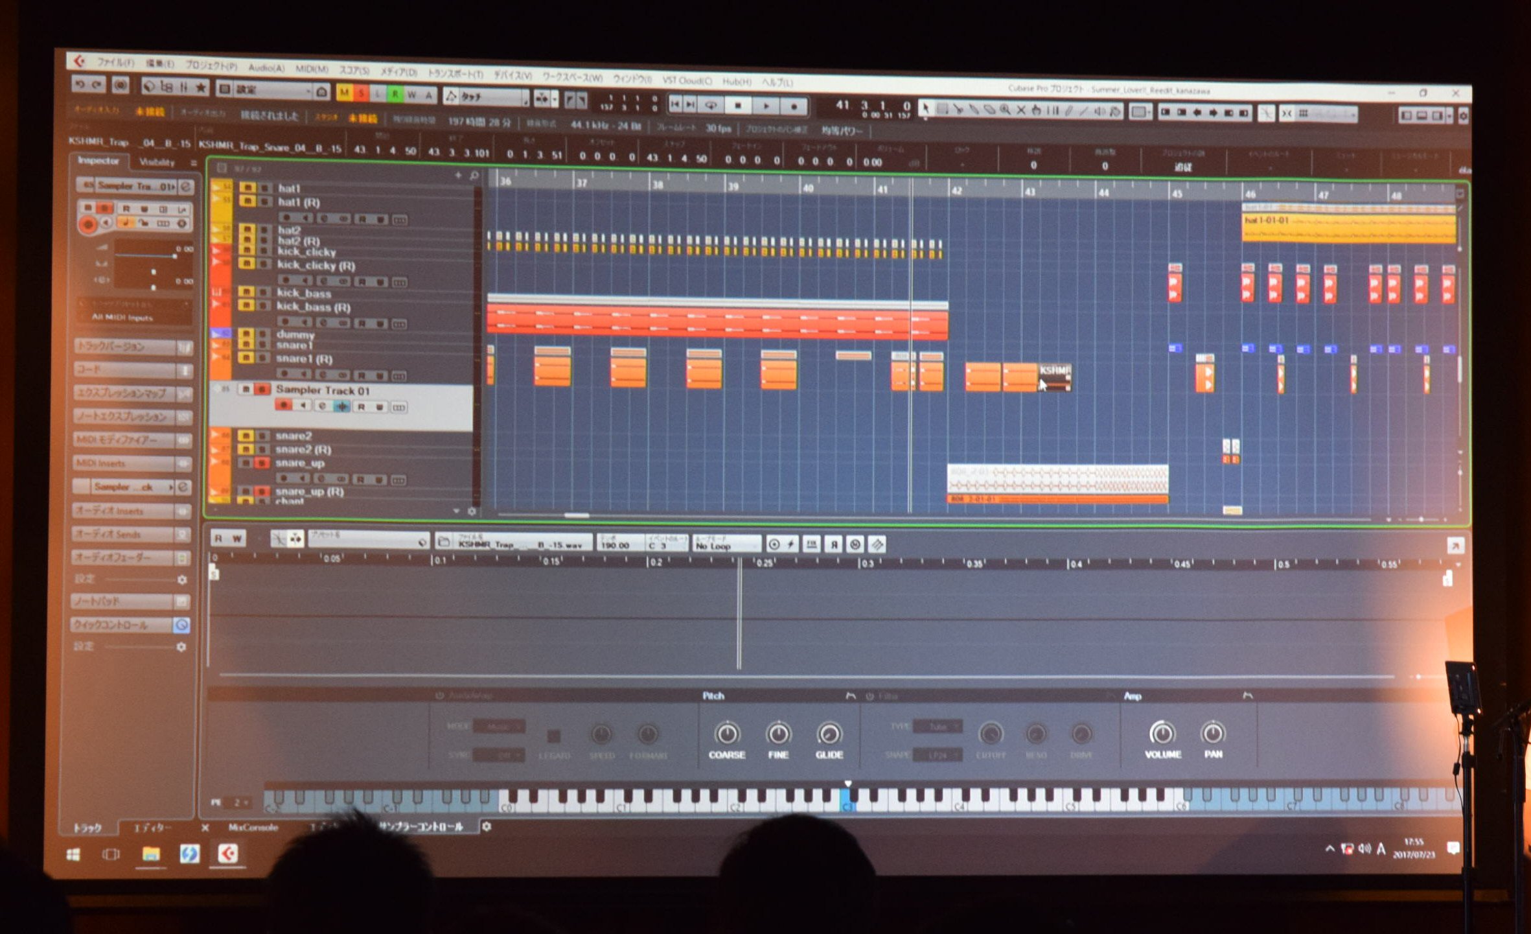The image size is (1531, 934).
Task: Select the Mute X tool
Action: [1021, 110]
